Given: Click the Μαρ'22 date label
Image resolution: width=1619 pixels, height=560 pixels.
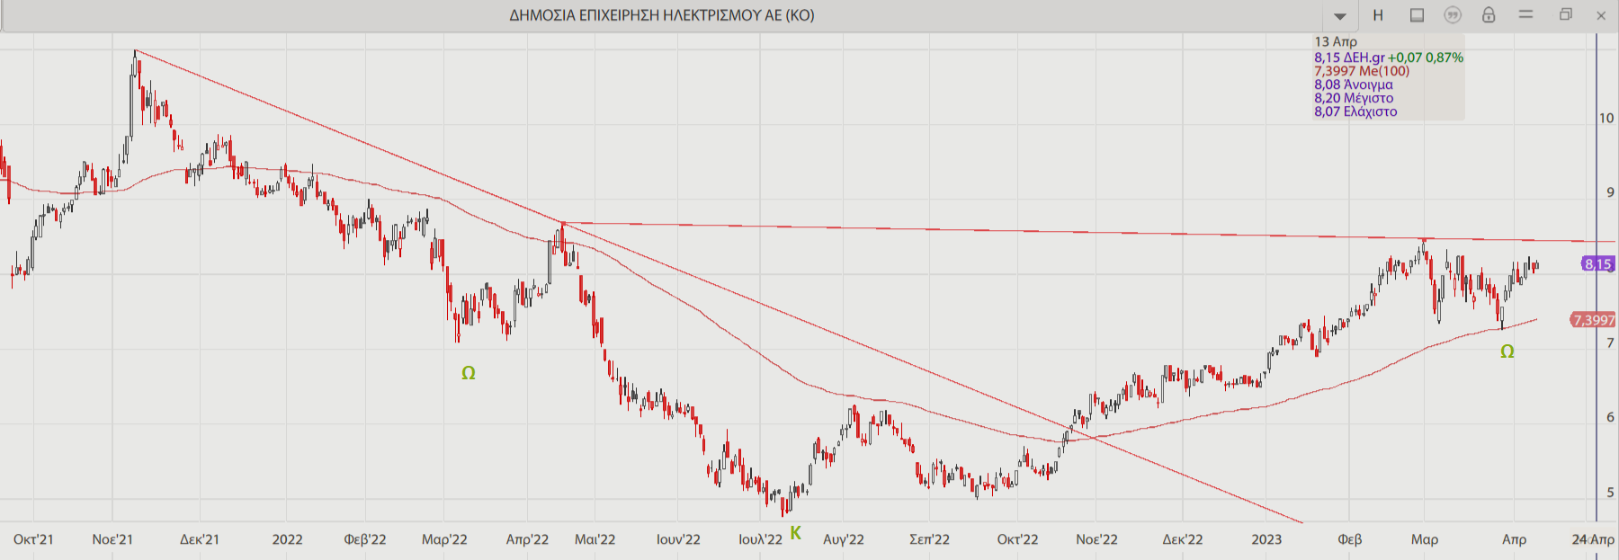Looking at the screenshot, I should [444, 539].
